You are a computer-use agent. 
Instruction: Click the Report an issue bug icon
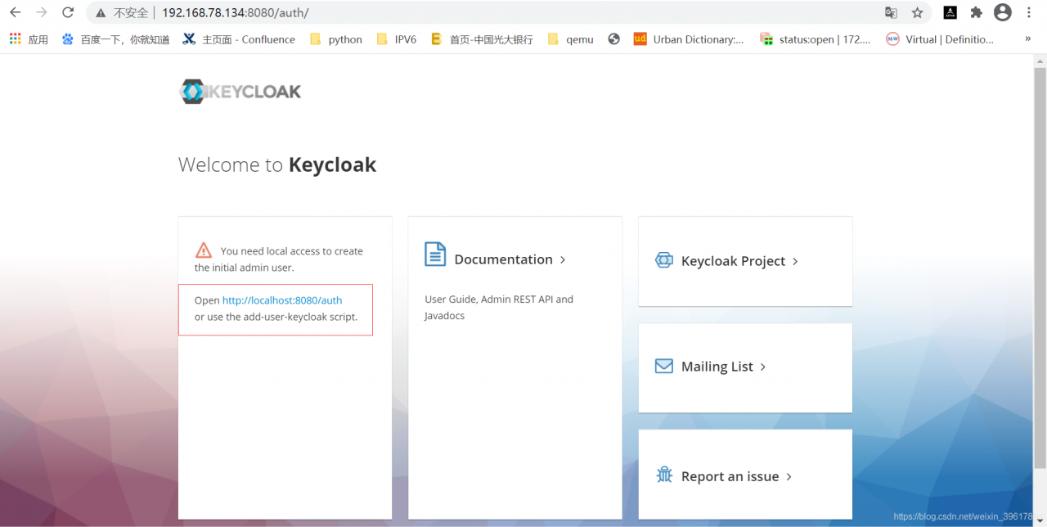pos(664,475)
